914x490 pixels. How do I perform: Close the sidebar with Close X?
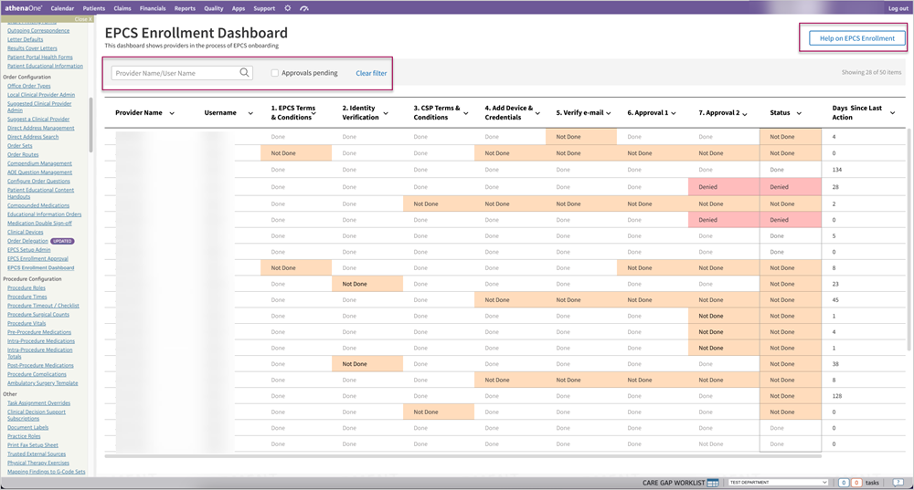[81, 19]
